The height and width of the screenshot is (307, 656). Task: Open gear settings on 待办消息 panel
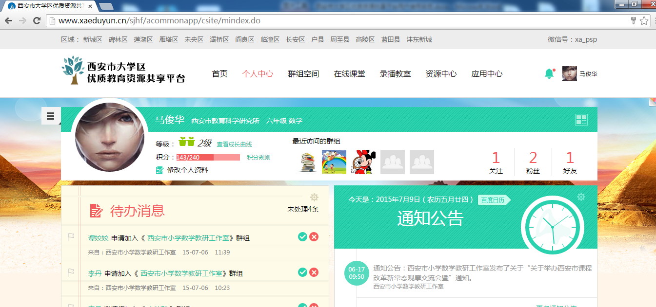(x=315, y=197)
